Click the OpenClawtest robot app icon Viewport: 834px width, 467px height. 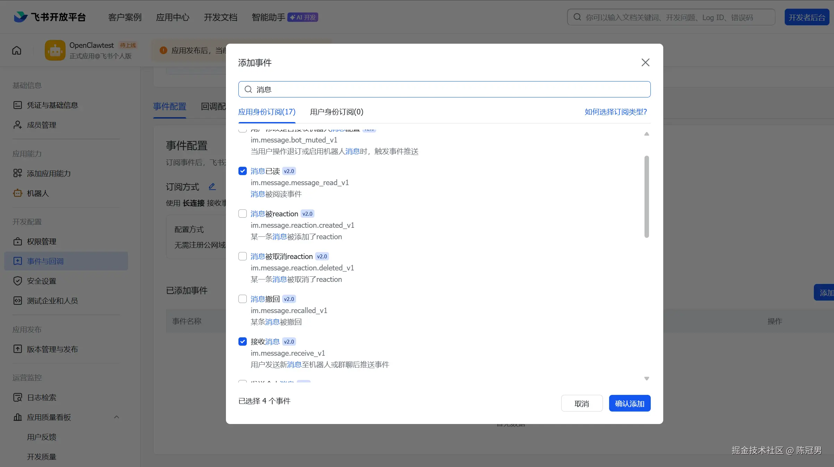55,51
